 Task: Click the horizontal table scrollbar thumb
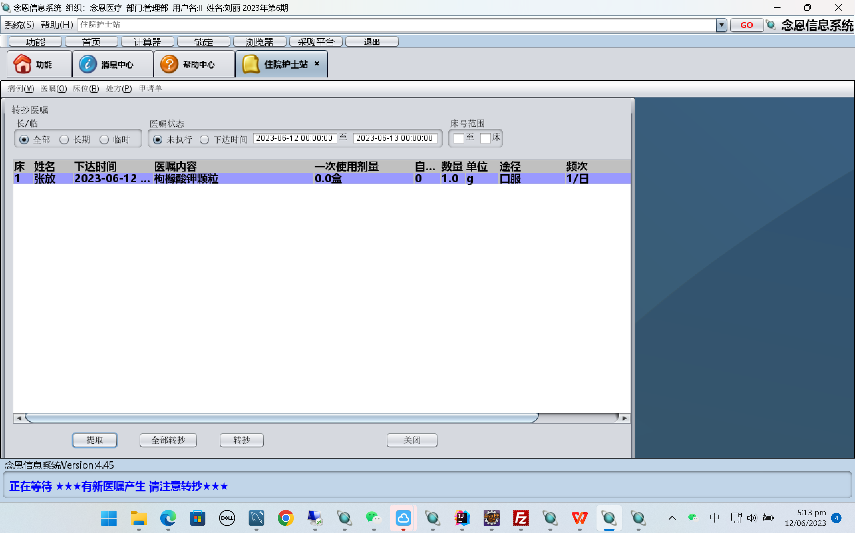pyautogui.click(x=282, y=418)
